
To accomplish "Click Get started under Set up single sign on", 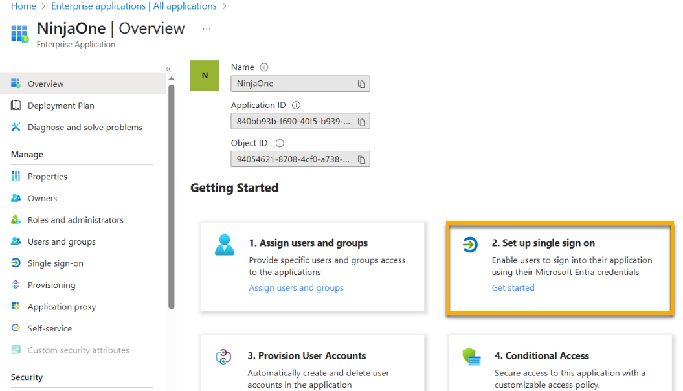I will [513, 287].
